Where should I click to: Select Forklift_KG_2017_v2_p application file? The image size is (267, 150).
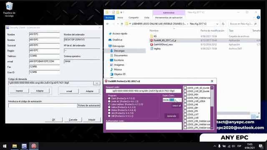coord(165,40)
